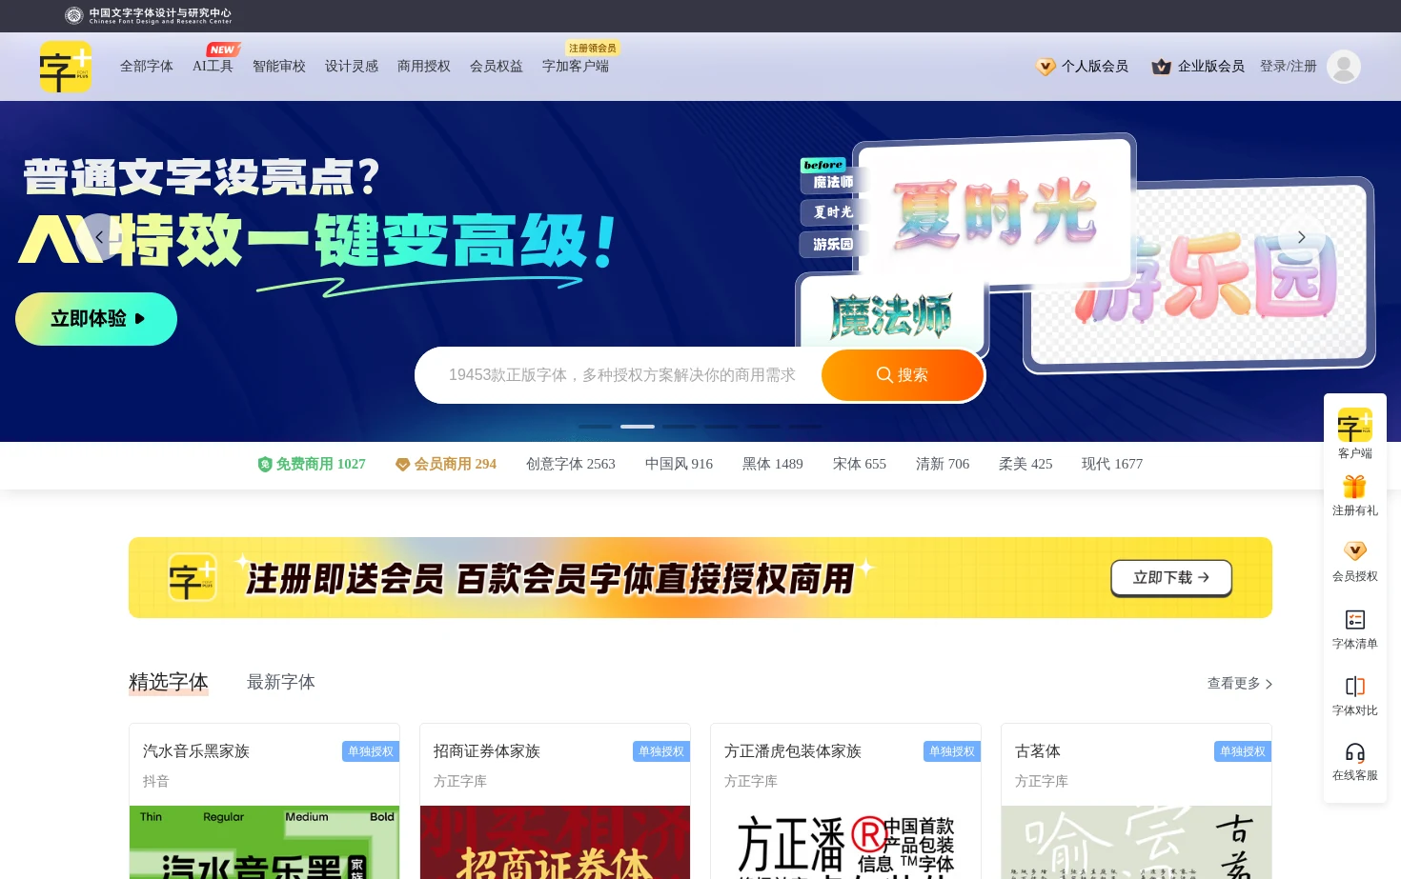Screen dimensions: 1401x879
Task: Select the active second banner indicator
Action: [638, 427]
